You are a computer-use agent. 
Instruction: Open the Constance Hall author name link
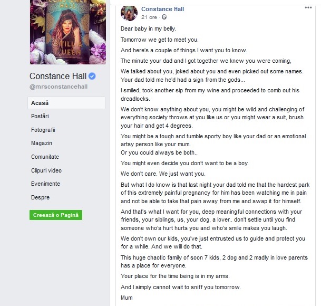tap(162, 9)
